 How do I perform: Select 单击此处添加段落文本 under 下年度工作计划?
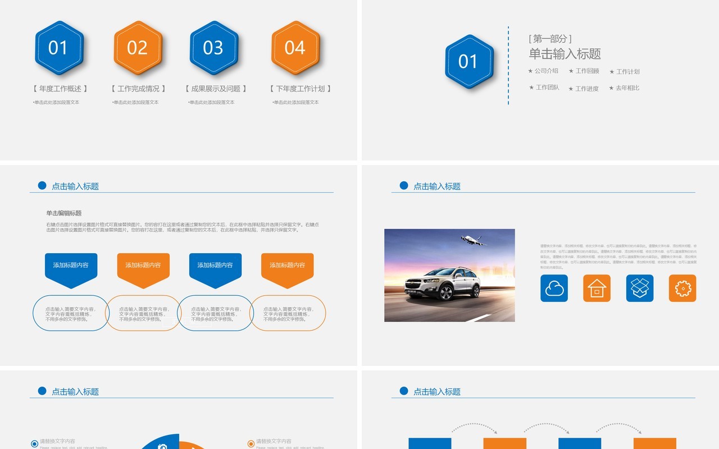[295, 102]
